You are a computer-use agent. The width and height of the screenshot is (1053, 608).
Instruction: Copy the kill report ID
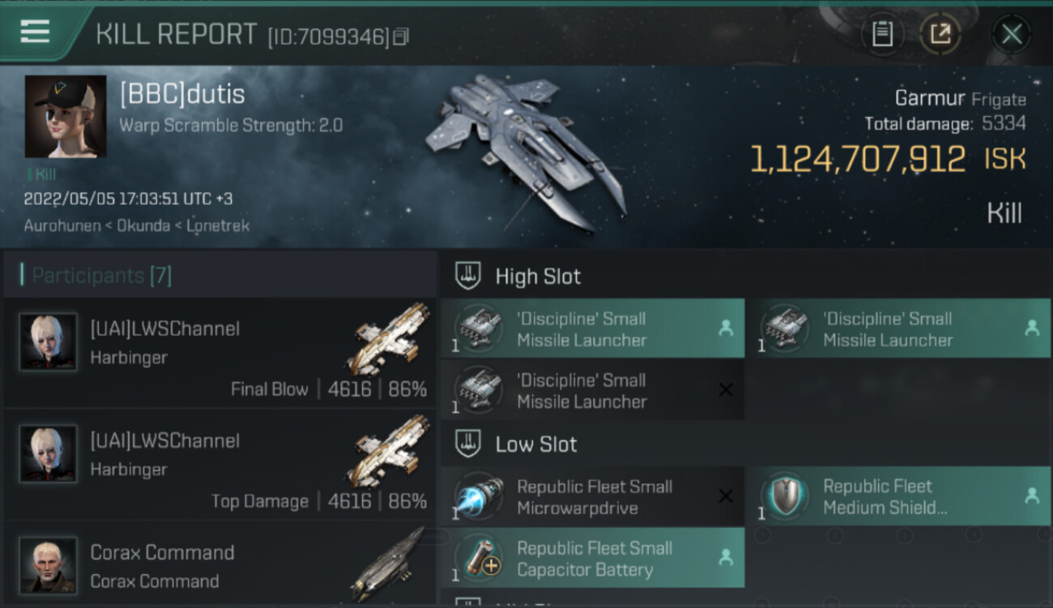click(x=401, y=36)
